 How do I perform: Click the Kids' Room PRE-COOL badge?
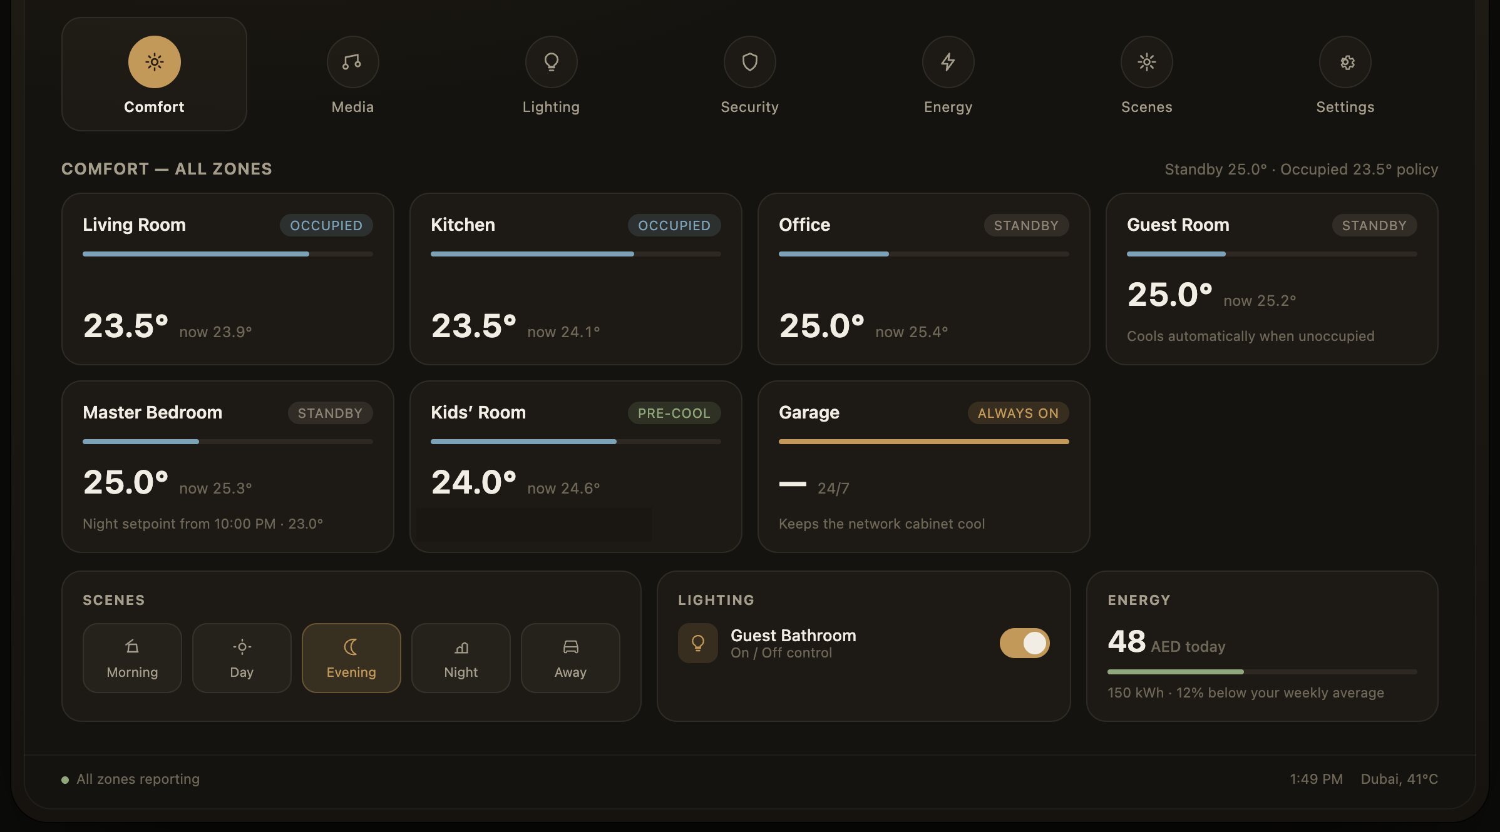[x=674, y=413]
